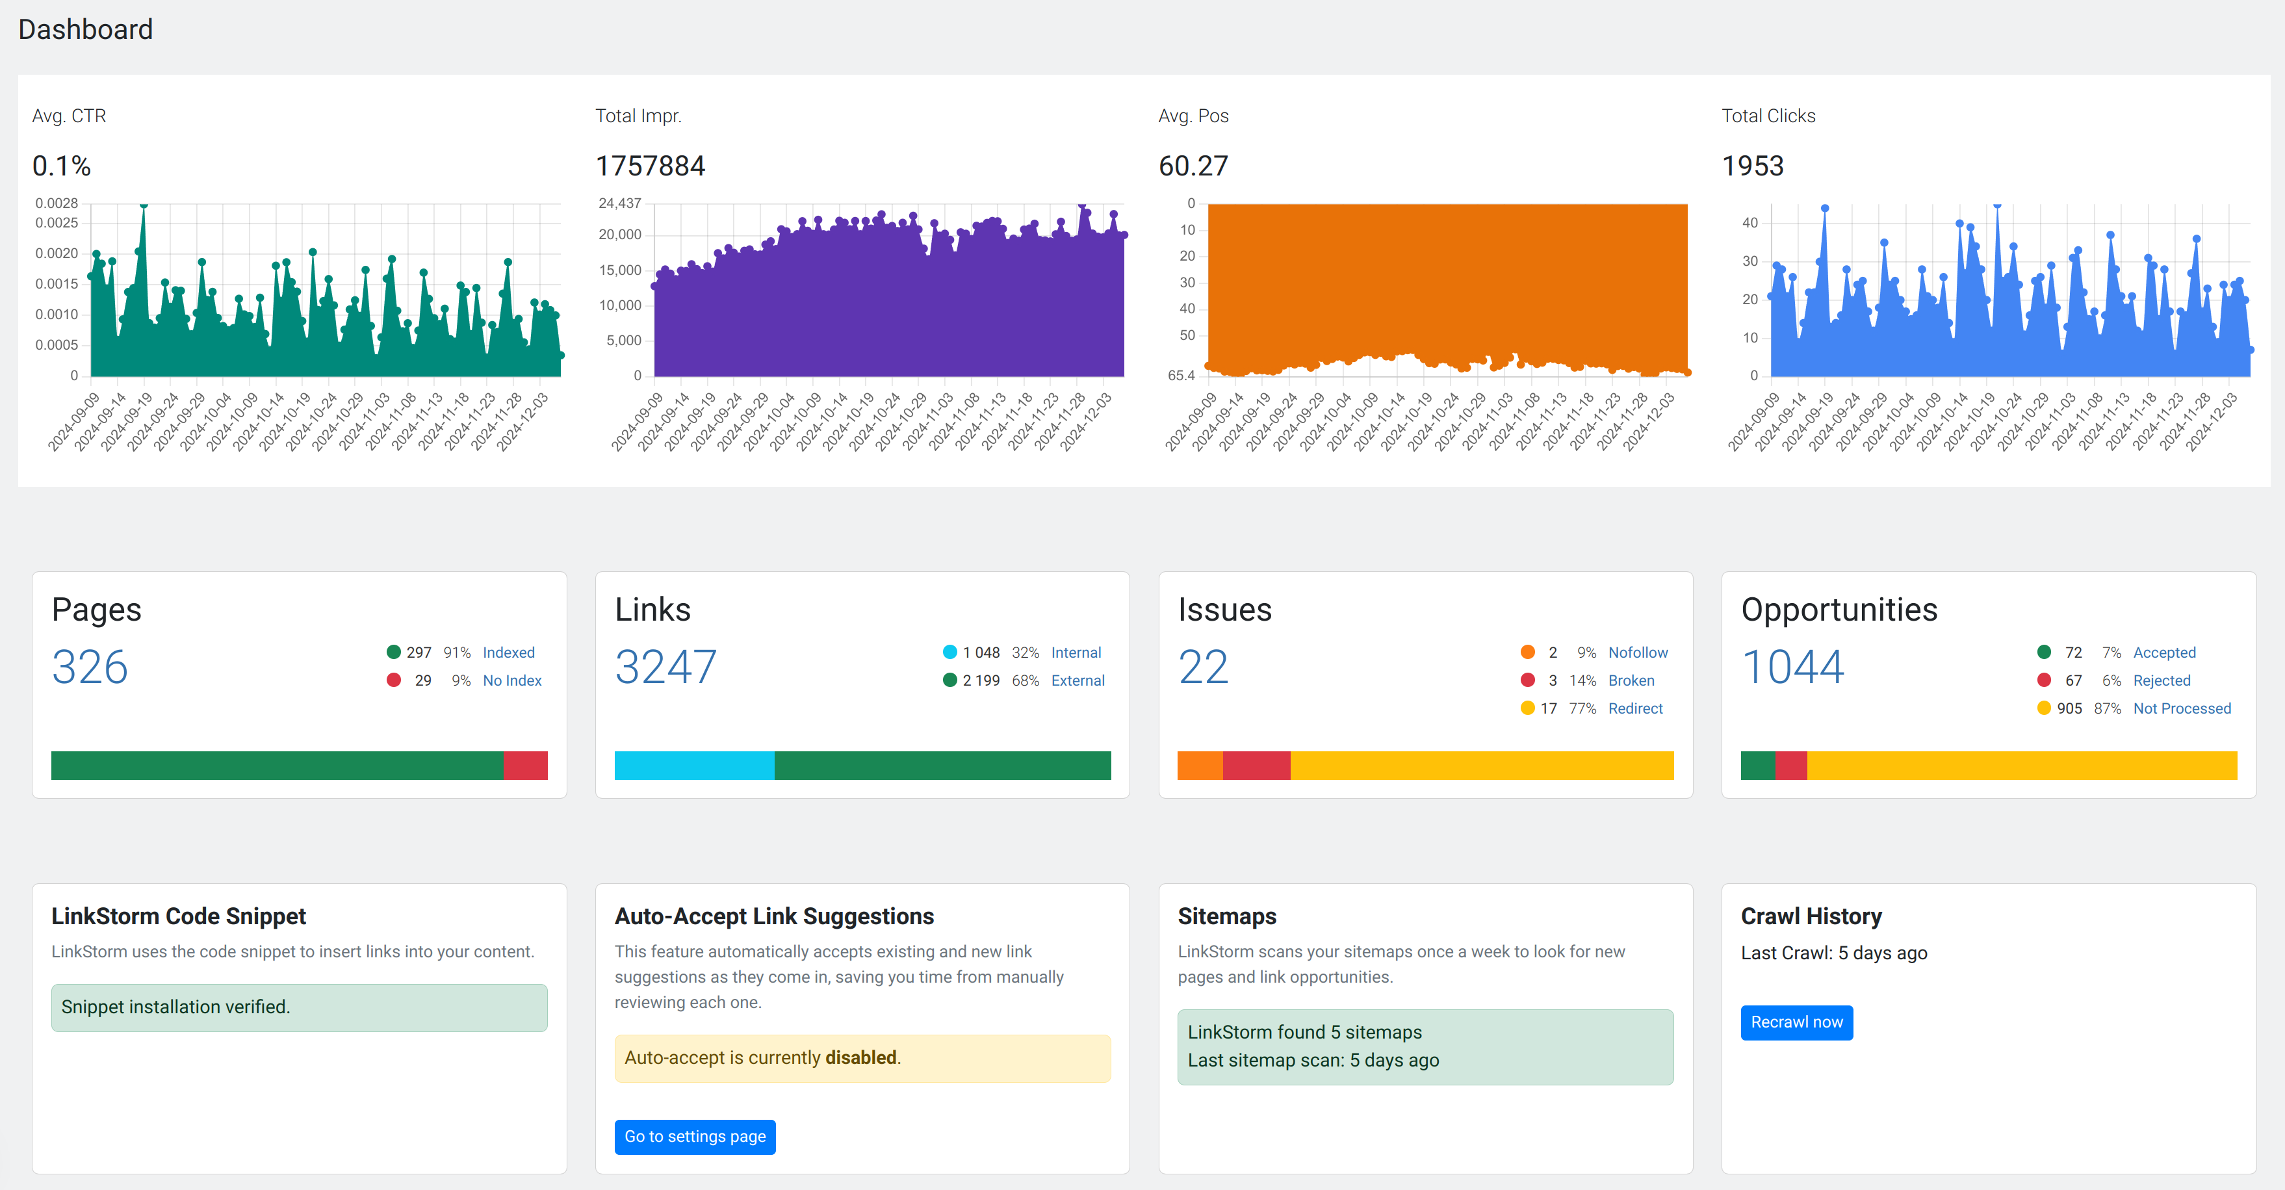The width and height of the screenshot is (2285, 1190).
Task: Click the 905 Not Processed count
Action: [x=2069, y=708]
